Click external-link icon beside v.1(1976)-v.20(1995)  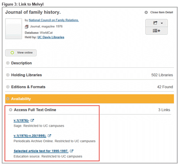[49, 136]
